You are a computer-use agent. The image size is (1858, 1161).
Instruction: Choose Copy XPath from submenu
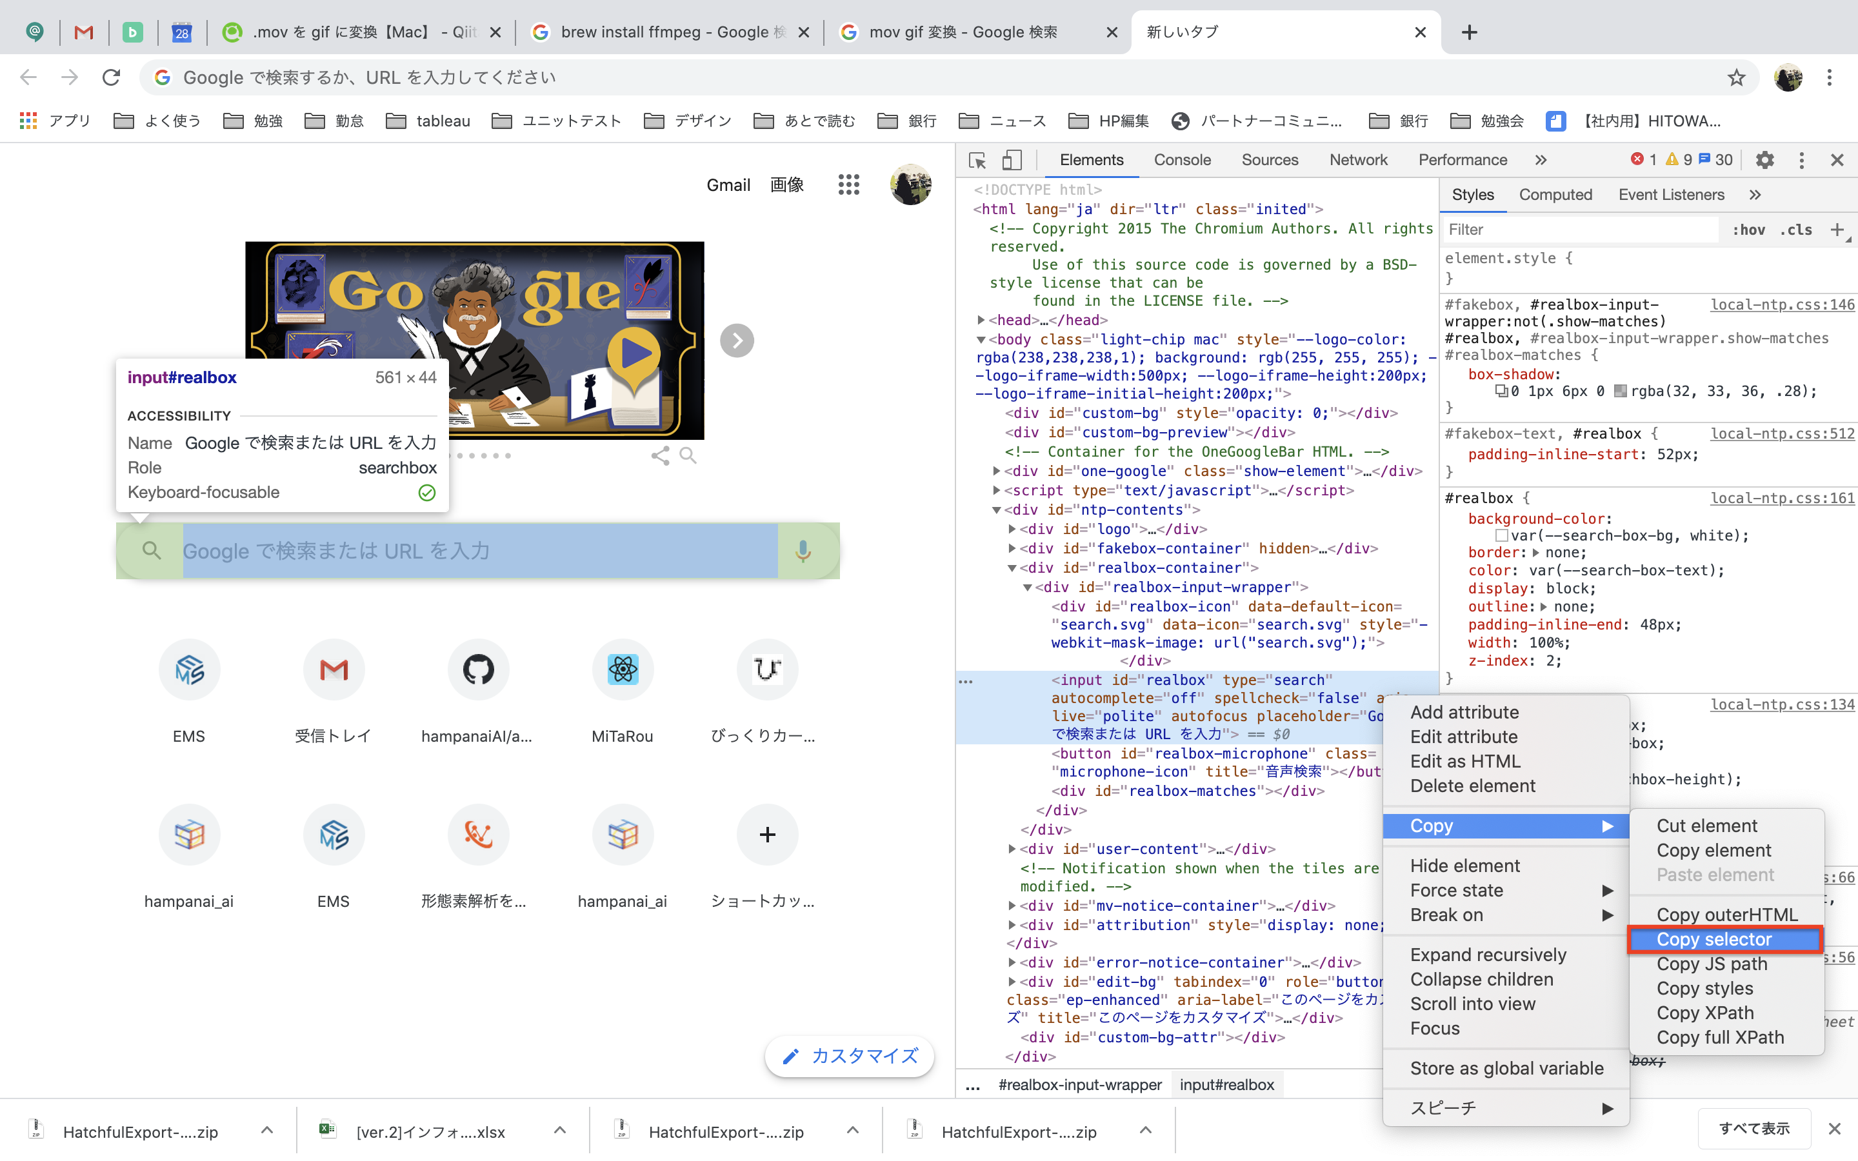(x=1725, y=1013)
